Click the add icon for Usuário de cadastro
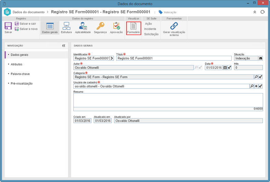The height and width of the screenshot is (182, 270). click(x=256, y=86)
